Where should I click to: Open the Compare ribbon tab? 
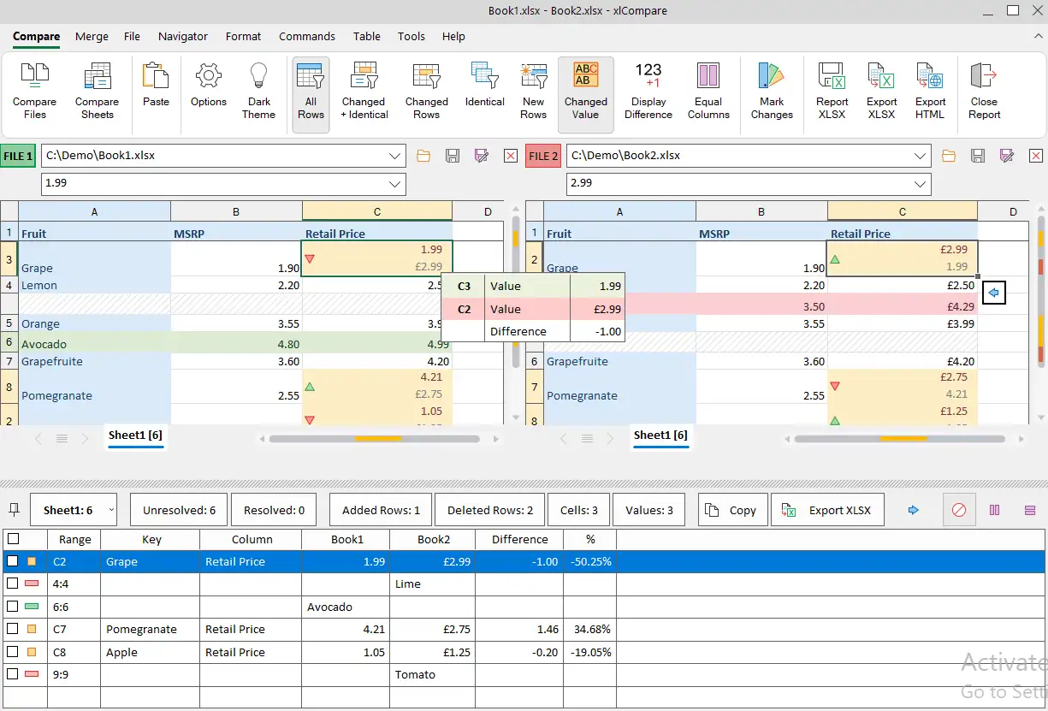pyautogui.click(x=36, y=37)
